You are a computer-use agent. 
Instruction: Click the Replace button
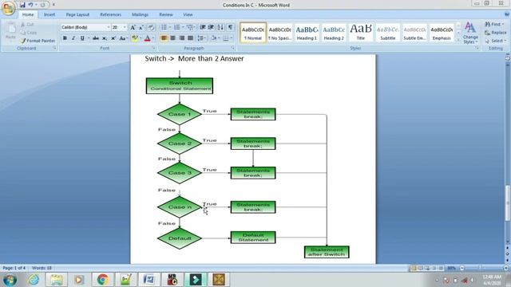coord(495,33)
